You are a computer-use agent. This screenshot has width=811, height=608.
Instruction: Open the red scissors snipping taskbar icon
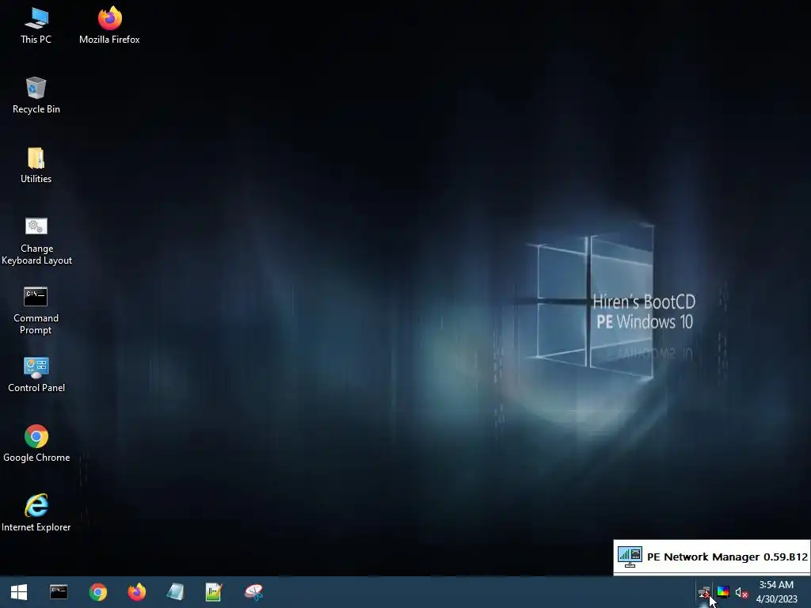point(253,592)
